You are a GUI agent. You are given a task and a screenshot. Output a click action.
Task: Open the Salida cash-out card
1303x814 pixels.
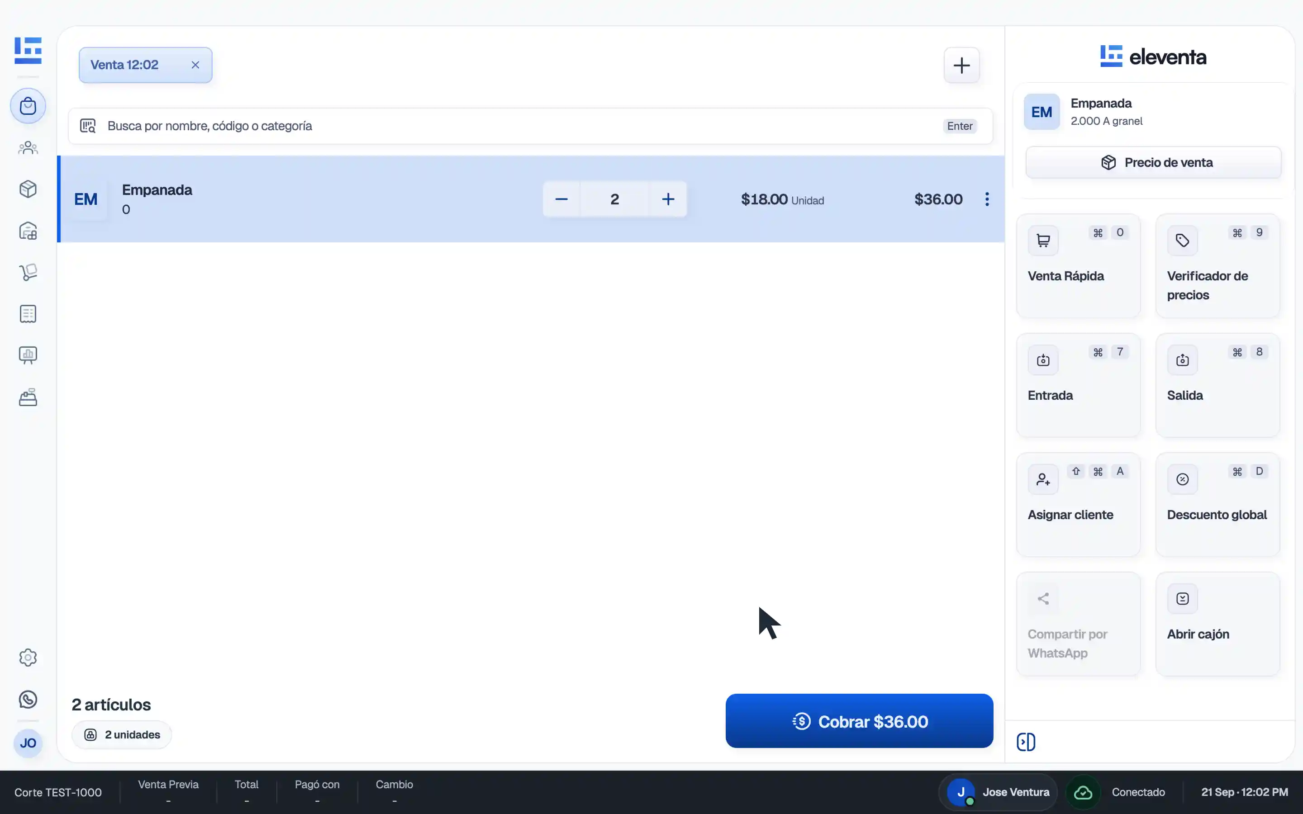pos(1217,385)
